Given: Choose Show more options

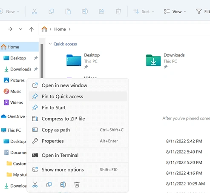Looking at the screenshot, I should click(x=78, y=170).
